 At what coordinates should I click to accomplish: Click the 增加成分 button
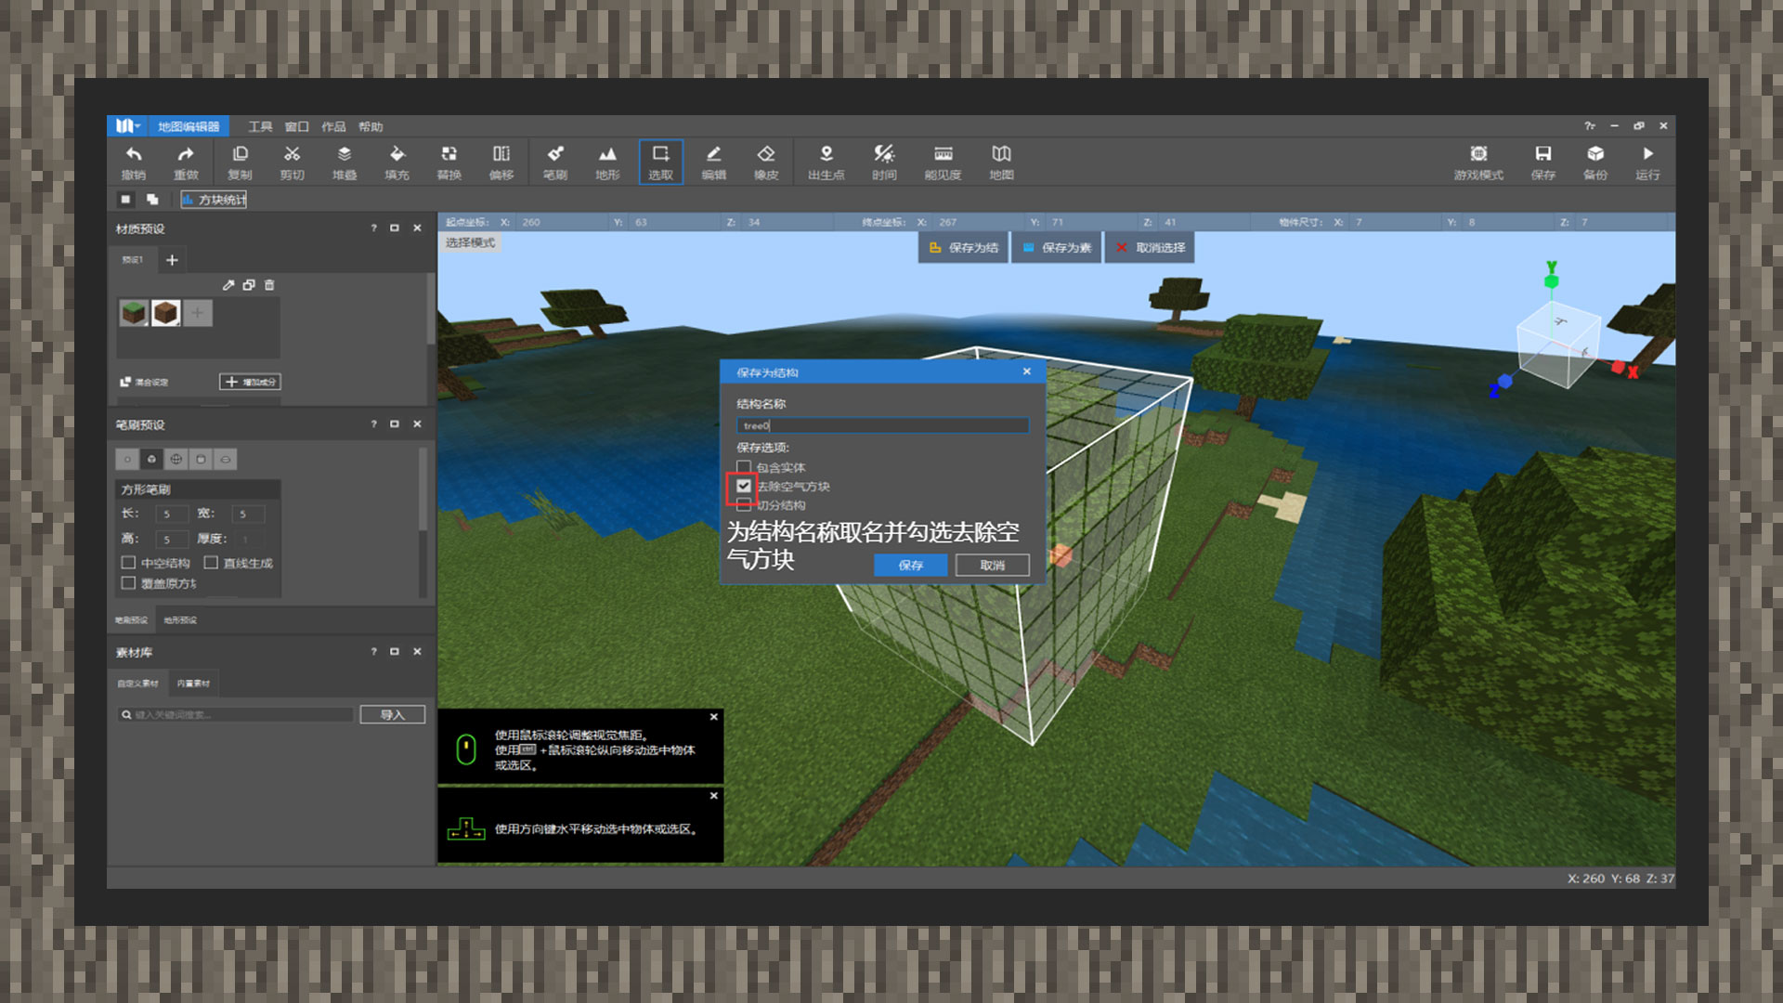(x=250, y=382)
